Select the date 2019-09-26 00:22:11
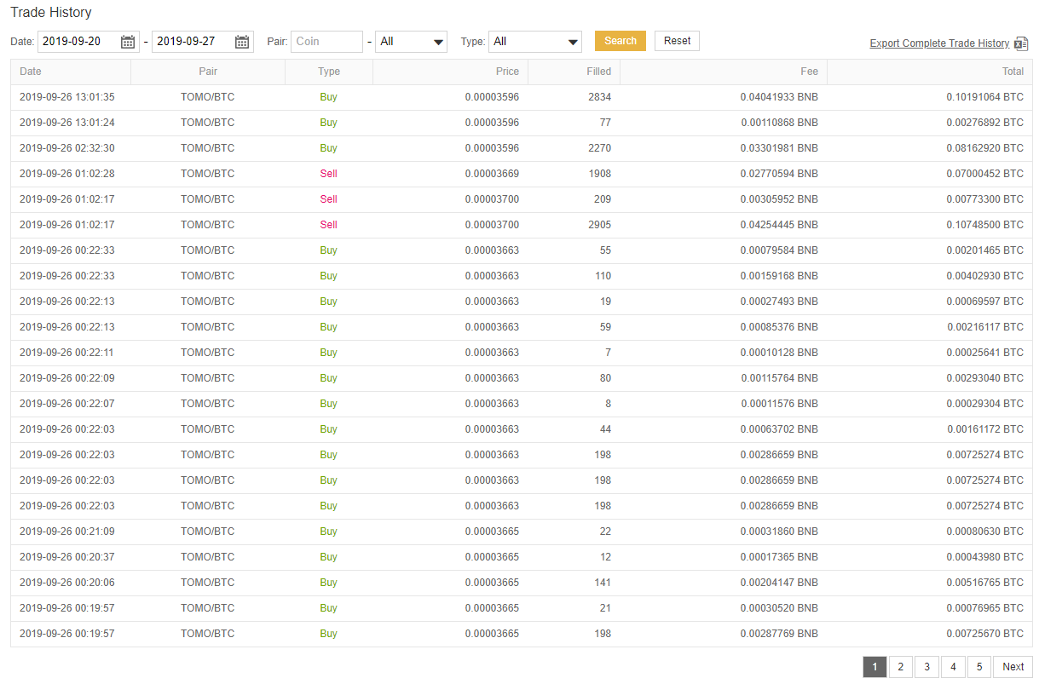Screen dimensions: 1039x684 (x=67, y=353)
